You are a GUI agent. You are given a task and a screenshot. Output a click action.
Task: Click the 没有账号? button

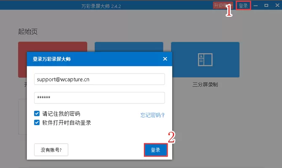tap(51, 150)
